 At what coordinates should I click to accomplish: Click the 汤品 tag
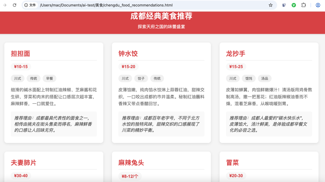pos(265,78)
